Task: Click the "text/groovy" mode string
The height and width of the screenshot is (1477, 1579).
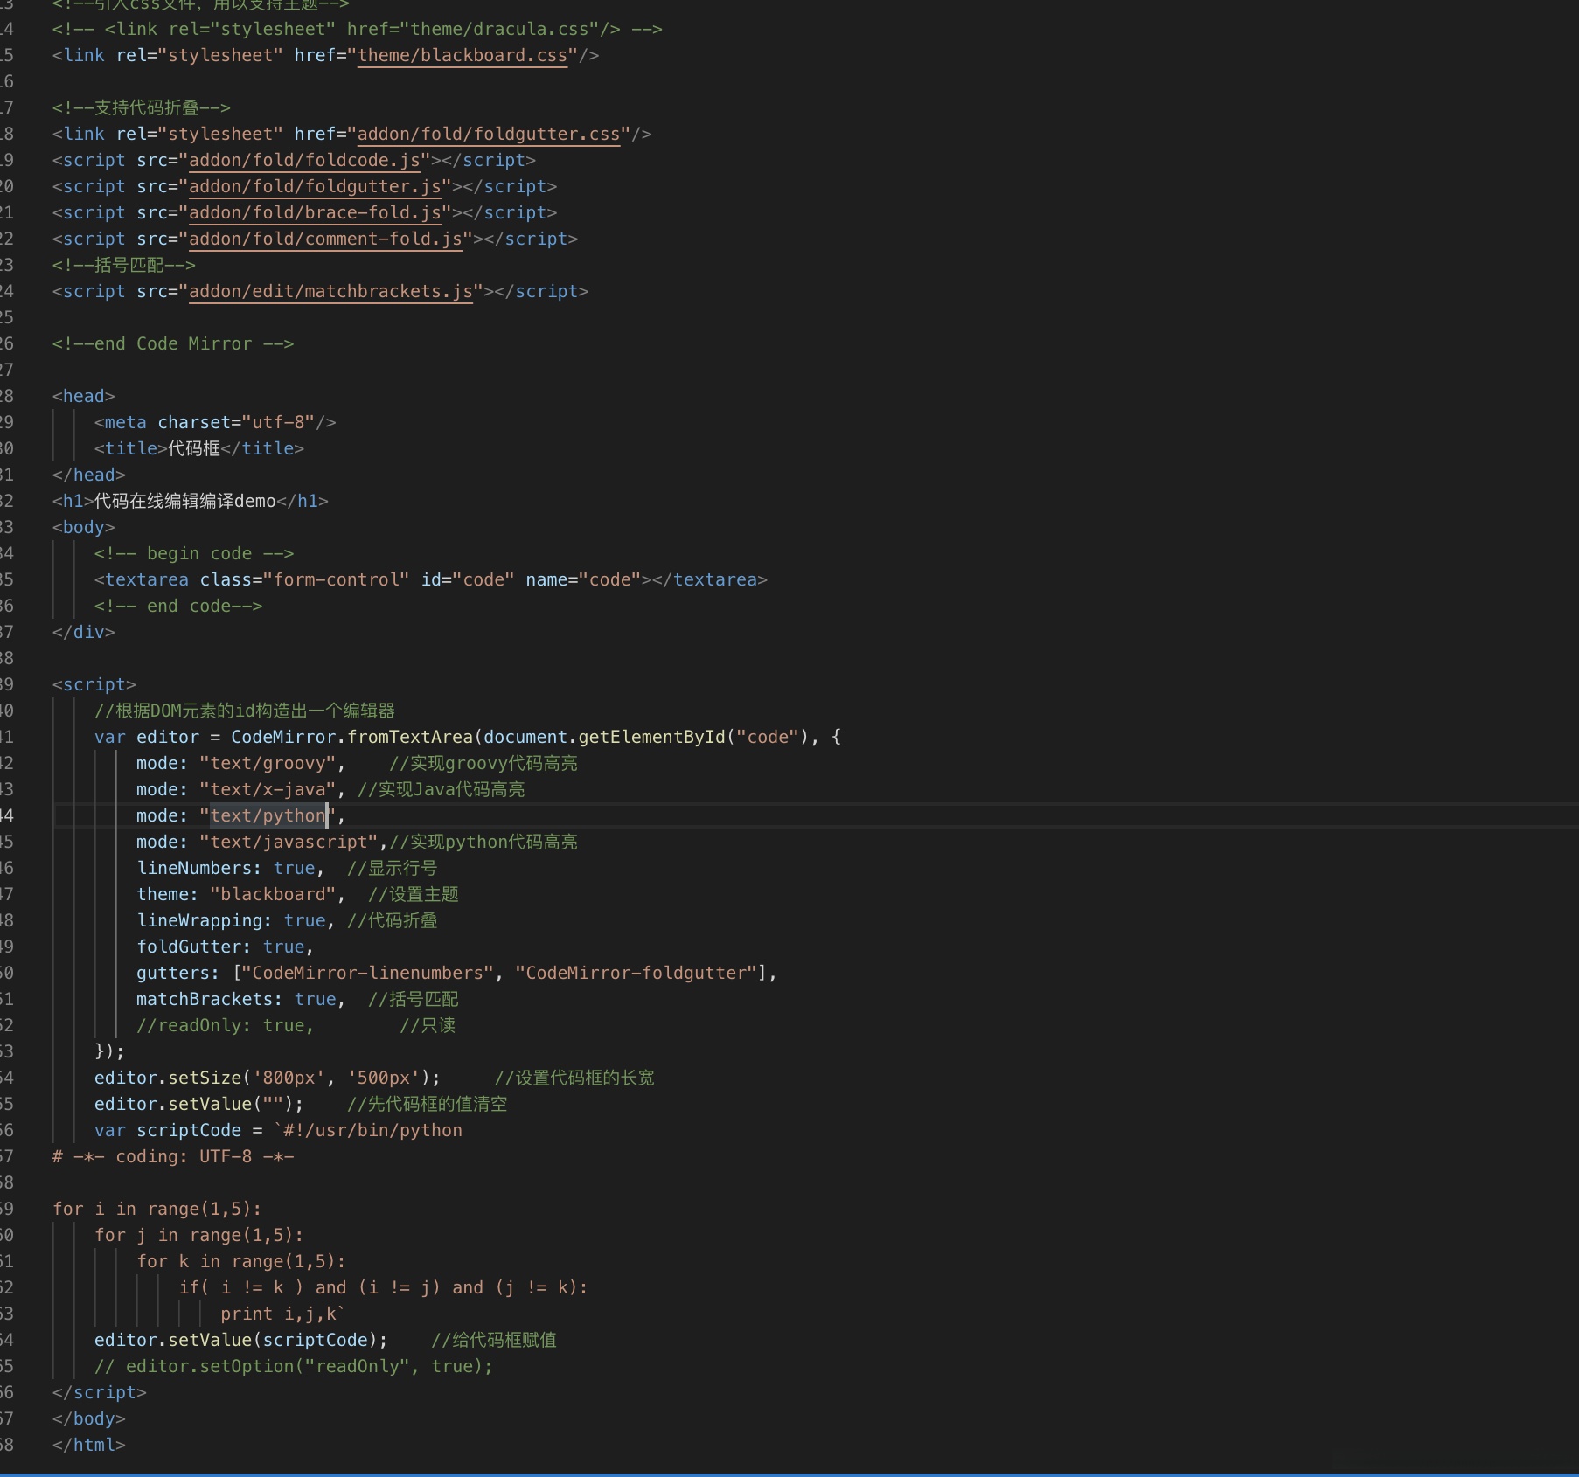Action: tap(268, 763)
